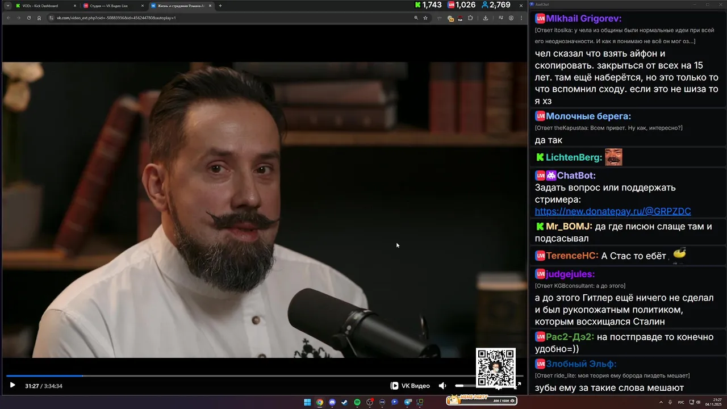Click the tray microphone icon
The width and height of the screenshot is (727, 409).
click(x=670, y=402)
